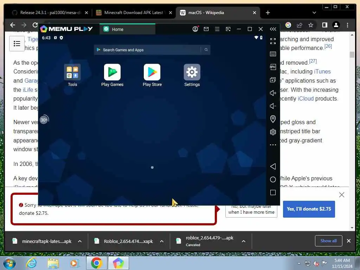Open MEmu keyboard mapping icon
Screen dimensions: 360x270
273,54
